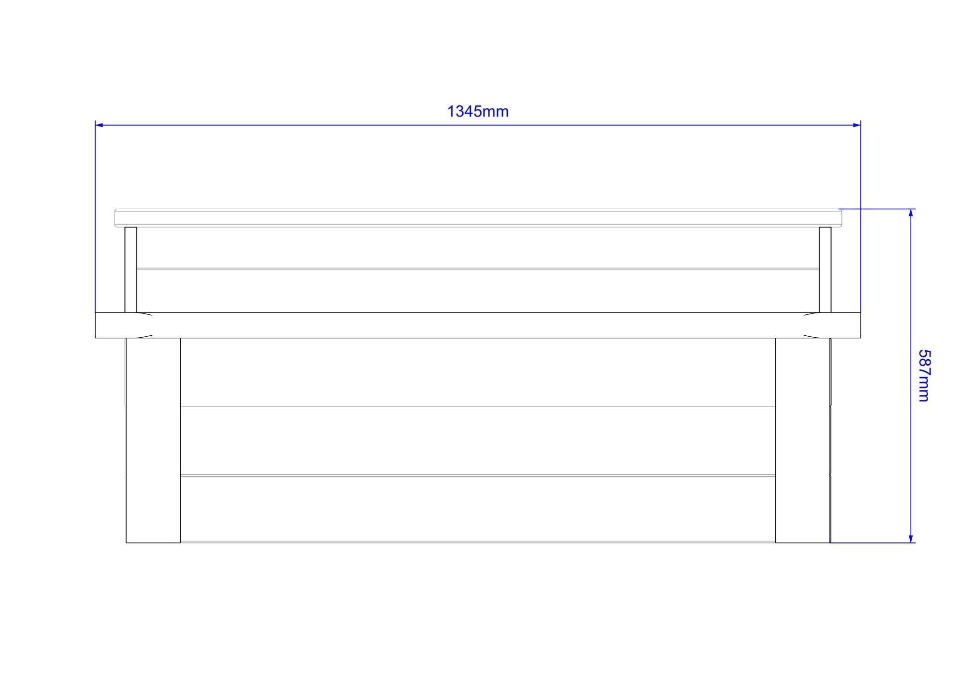Select the long horizontal rim beam center

478,325
